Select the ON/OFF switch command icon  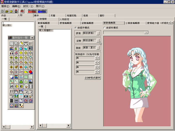[x=26, y=44]
